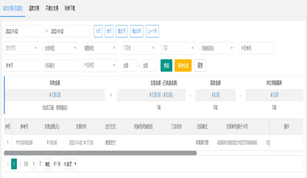Focus the 参考号 input field
Image resolution: width=307 pixels, height=178 pixels.
point(21,66)
